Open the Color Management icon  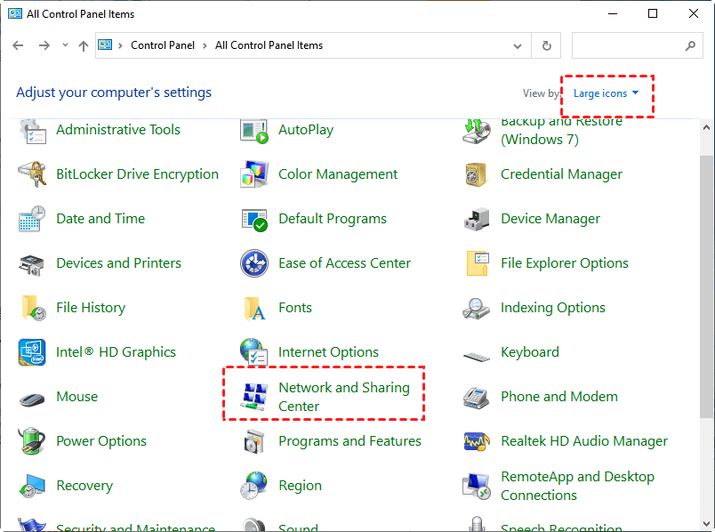tap(254, 174)
